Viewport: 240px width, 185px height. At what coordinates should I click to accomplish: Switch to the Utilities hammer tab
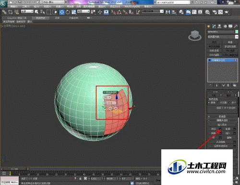point(236,26)
